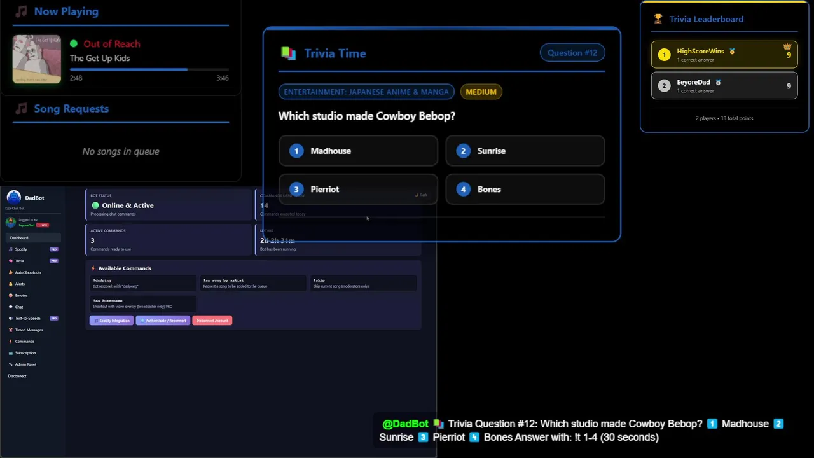Viewport: 814px width, 458px height.
Task: Click the "2 players • 18 total points" summary
Action: [x=724, y=118]
